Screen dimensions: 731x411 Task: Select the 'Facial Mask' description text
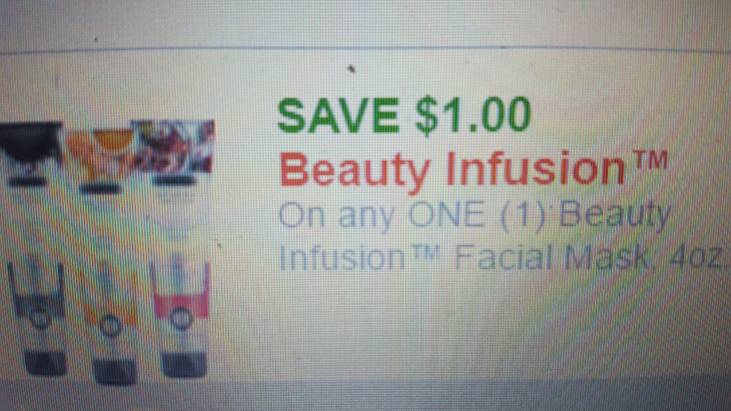pyautogui.click(x=551, y=258)
